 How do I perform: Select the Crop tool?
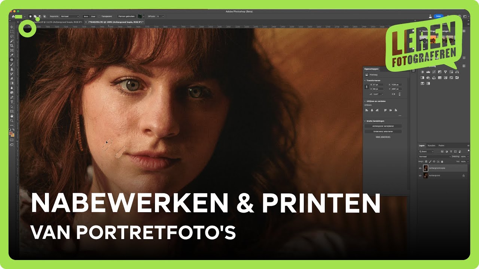tap(12, 46)
